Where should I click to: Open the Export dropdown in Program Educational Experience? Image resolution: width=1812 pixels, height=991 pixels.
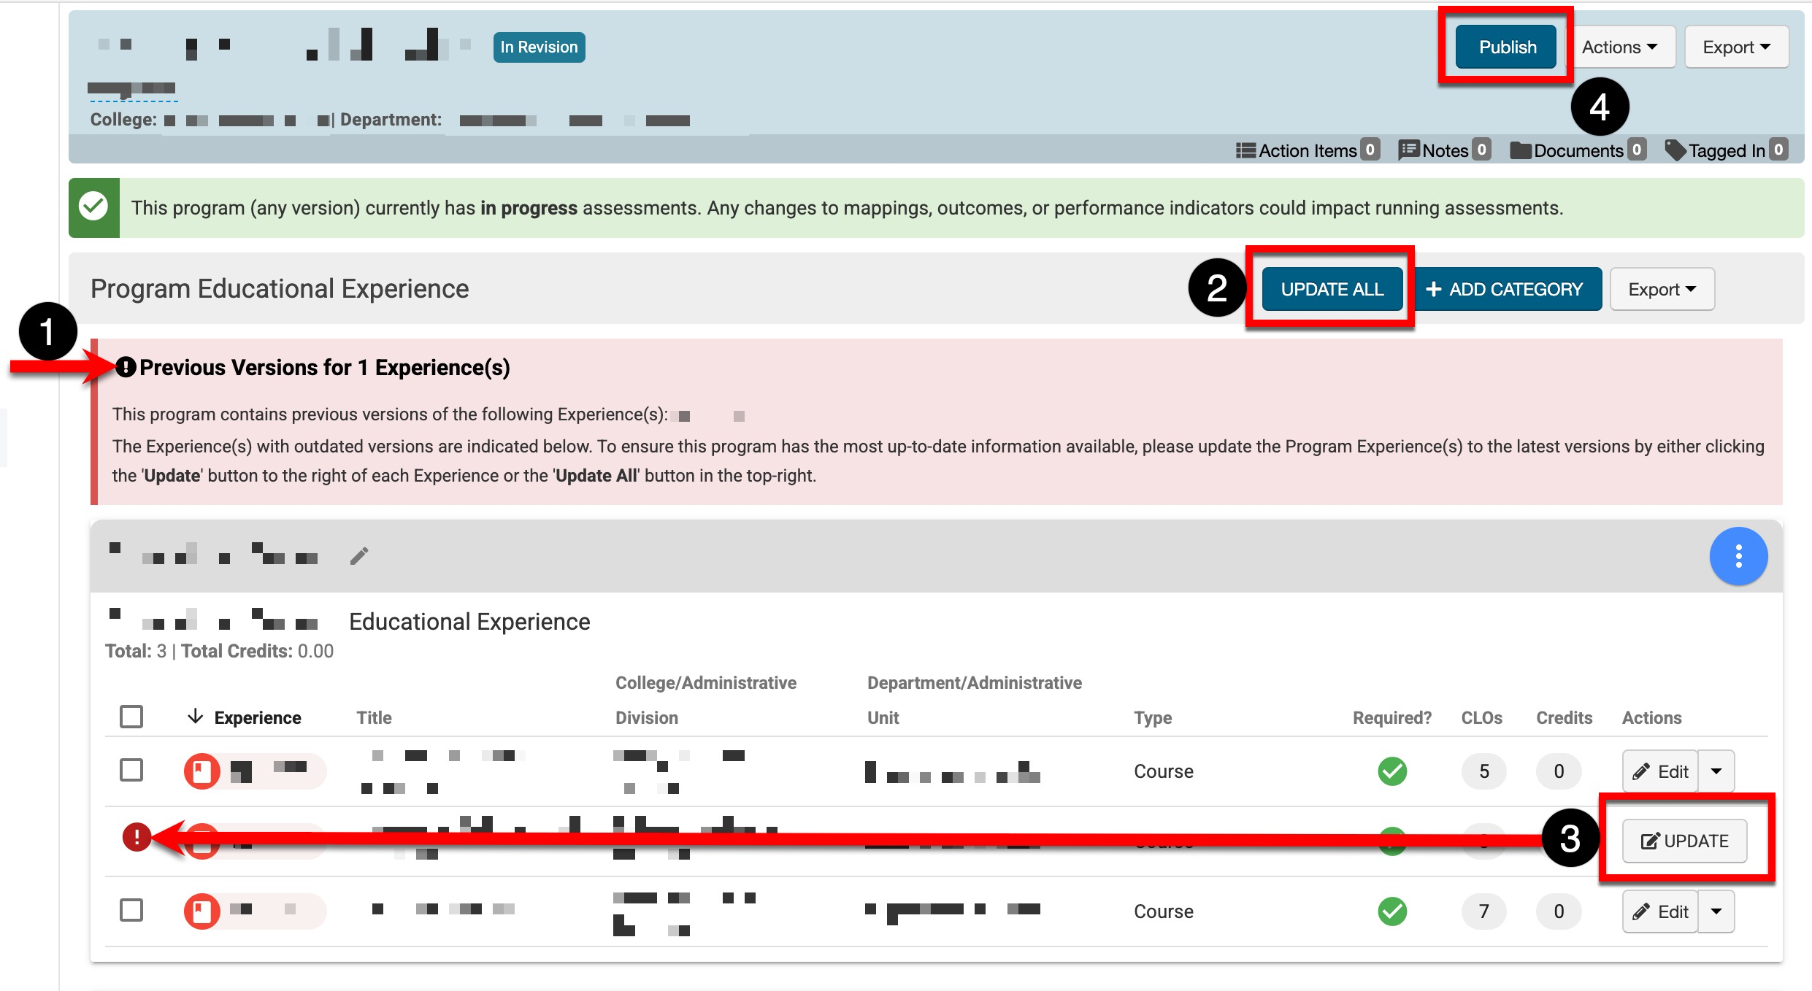(1662, 290)
